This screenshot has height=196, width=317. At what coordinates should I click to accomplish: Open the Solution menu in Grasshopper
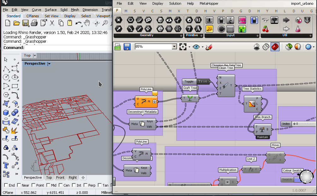tap(175, 3)
